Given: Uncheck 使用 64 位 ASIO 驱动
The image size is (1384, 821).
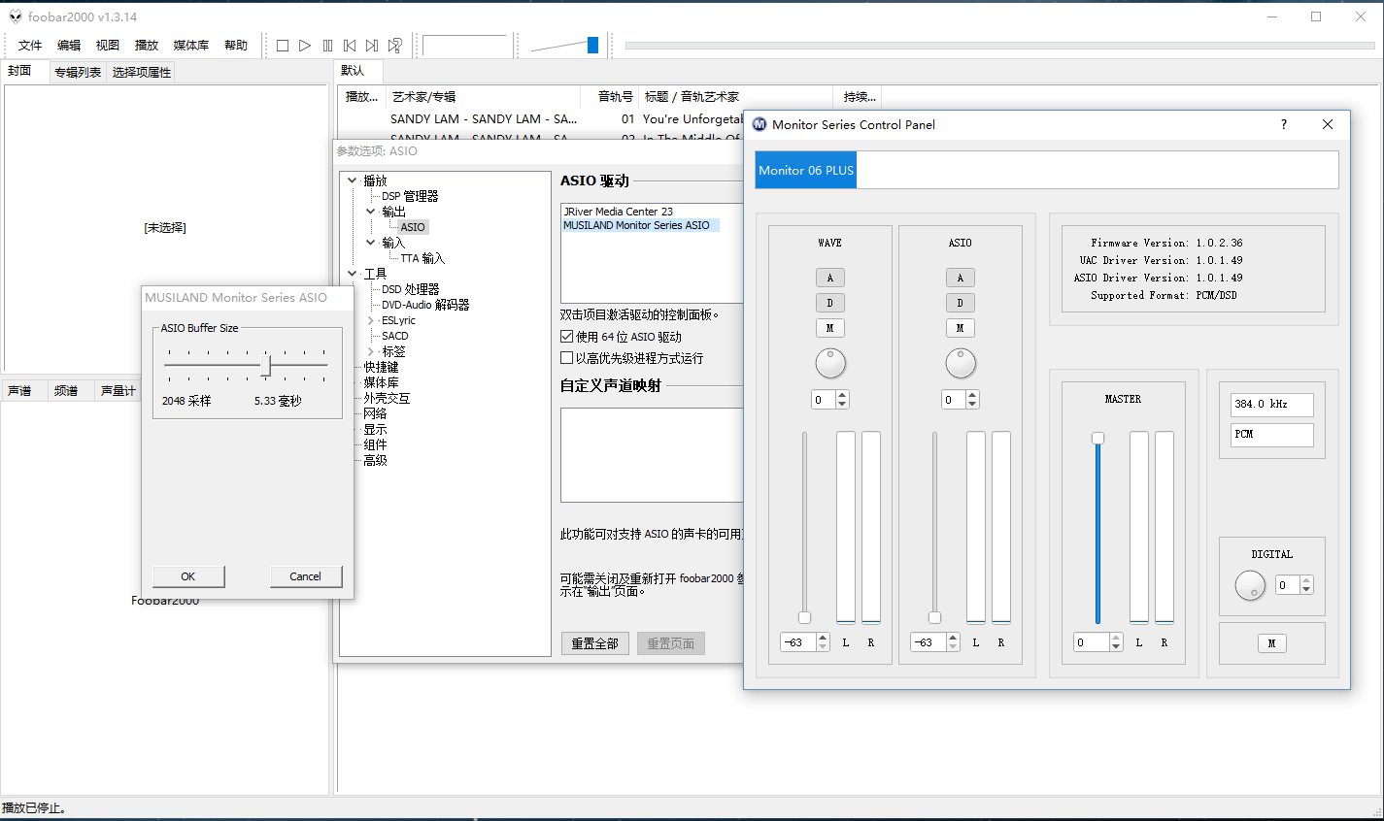Looking at the screenshot, I should pyautogui.click(x=567, y=337).
